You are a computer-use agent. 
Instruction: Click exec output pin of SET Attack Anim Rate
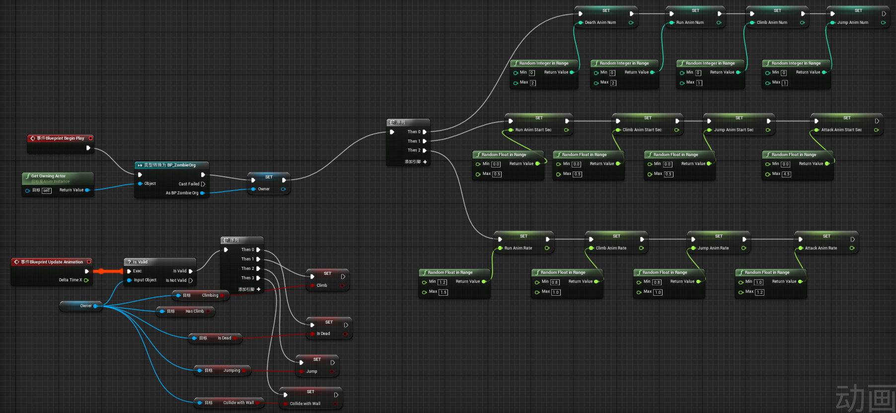click(x=852, y=239)
